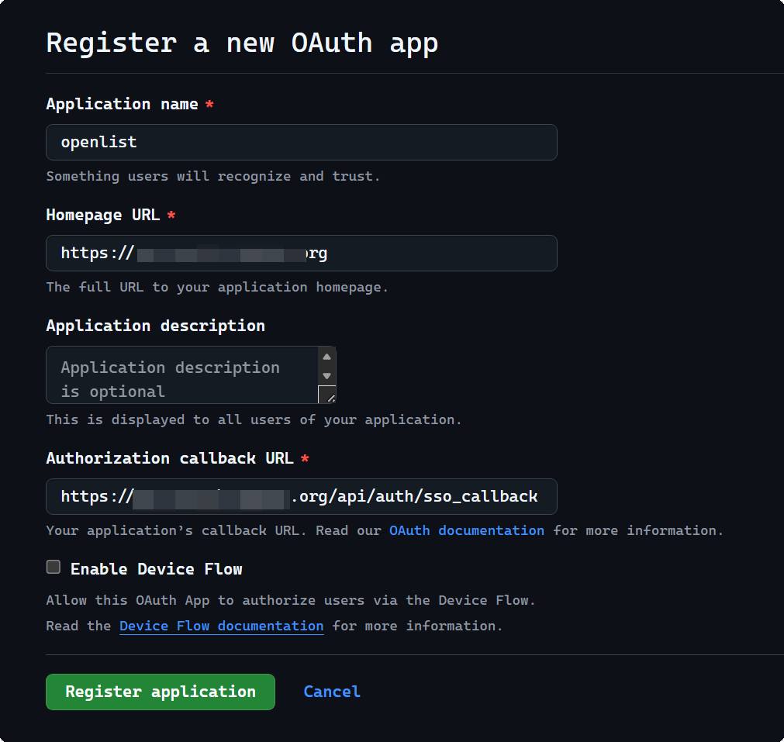Open the OAuth documentation link

465,530
